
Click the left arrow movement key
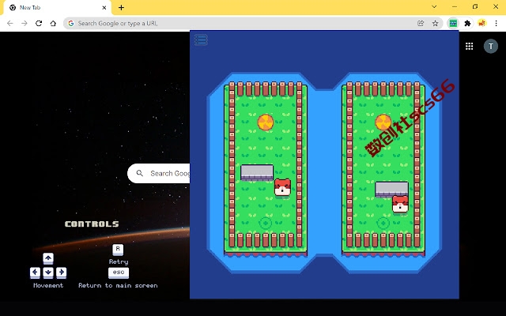coord(35,273)
